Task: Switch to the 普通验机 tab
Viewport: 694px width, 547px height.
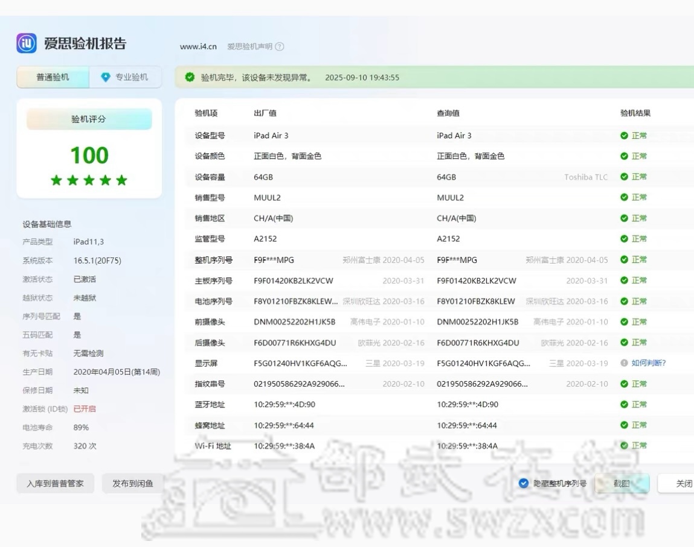Action: point(53,77)
